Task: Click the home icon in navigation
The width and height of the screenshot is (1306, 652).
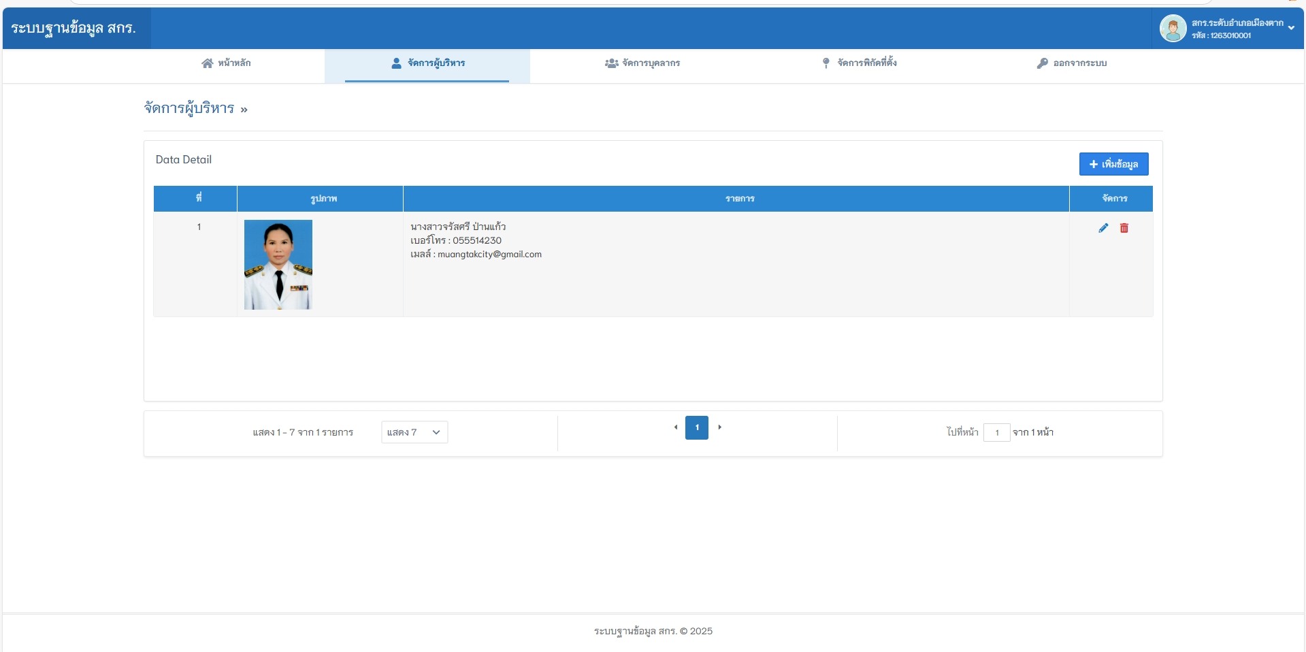Action: pyautogui.click(x=208, y=63)
